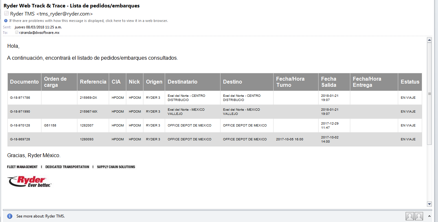Open second contact photo in People Pane
Image resolution: width=438 pixels, height=222 pixels.
point(419,216)
